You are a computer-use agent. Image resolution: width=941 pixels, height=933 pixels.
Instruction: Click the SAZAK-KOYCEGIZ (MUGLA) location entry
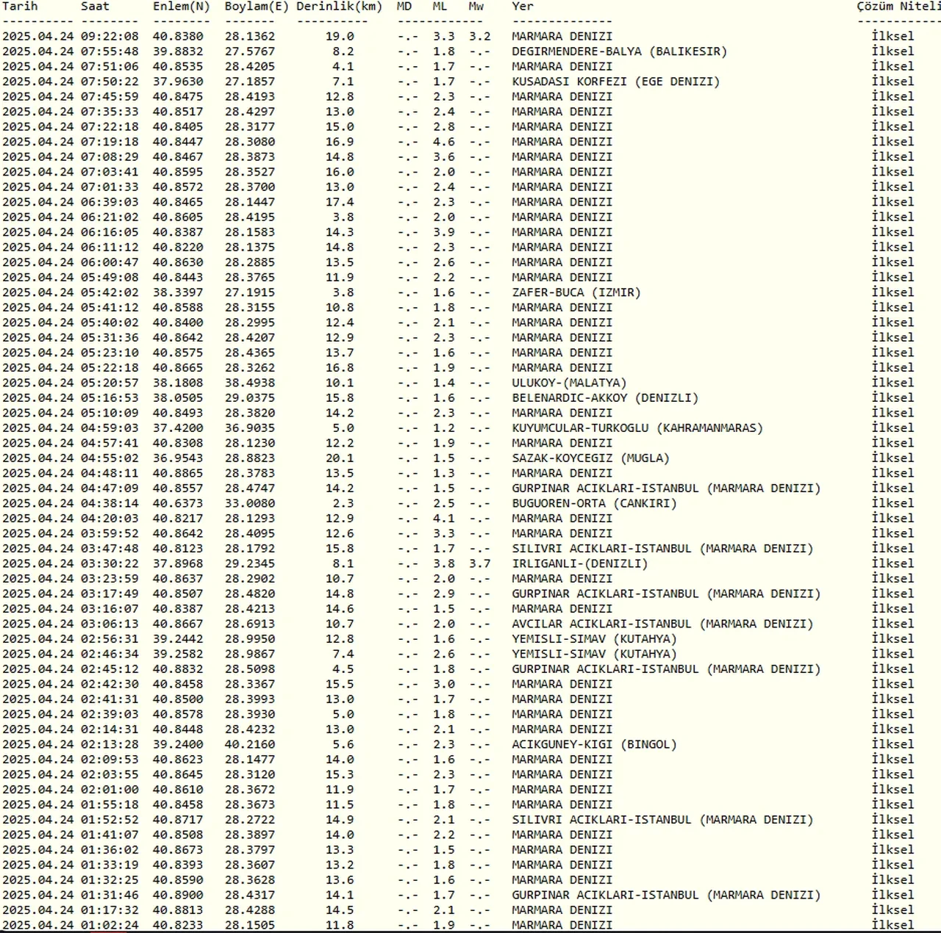[590, 458]
